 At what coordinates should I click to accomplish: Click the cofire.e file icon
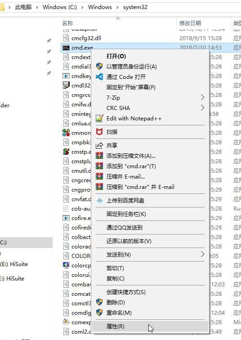(x=66, y=218)
